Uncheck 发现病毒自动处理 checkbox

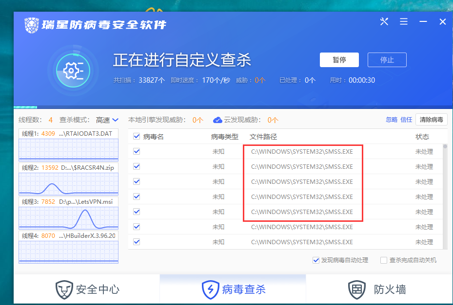pyautogui.click(x=316, y=260)
